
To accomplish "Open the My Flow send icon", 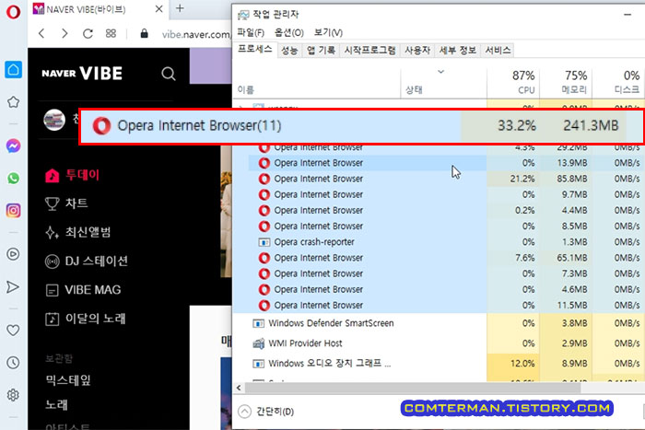I will [x=13, y=287].
